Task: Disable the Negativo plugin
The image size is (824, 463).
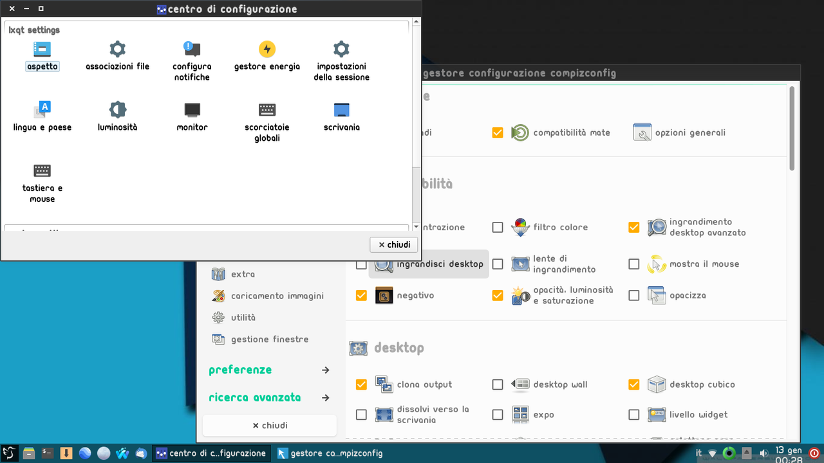Action: tap(361, 295)
